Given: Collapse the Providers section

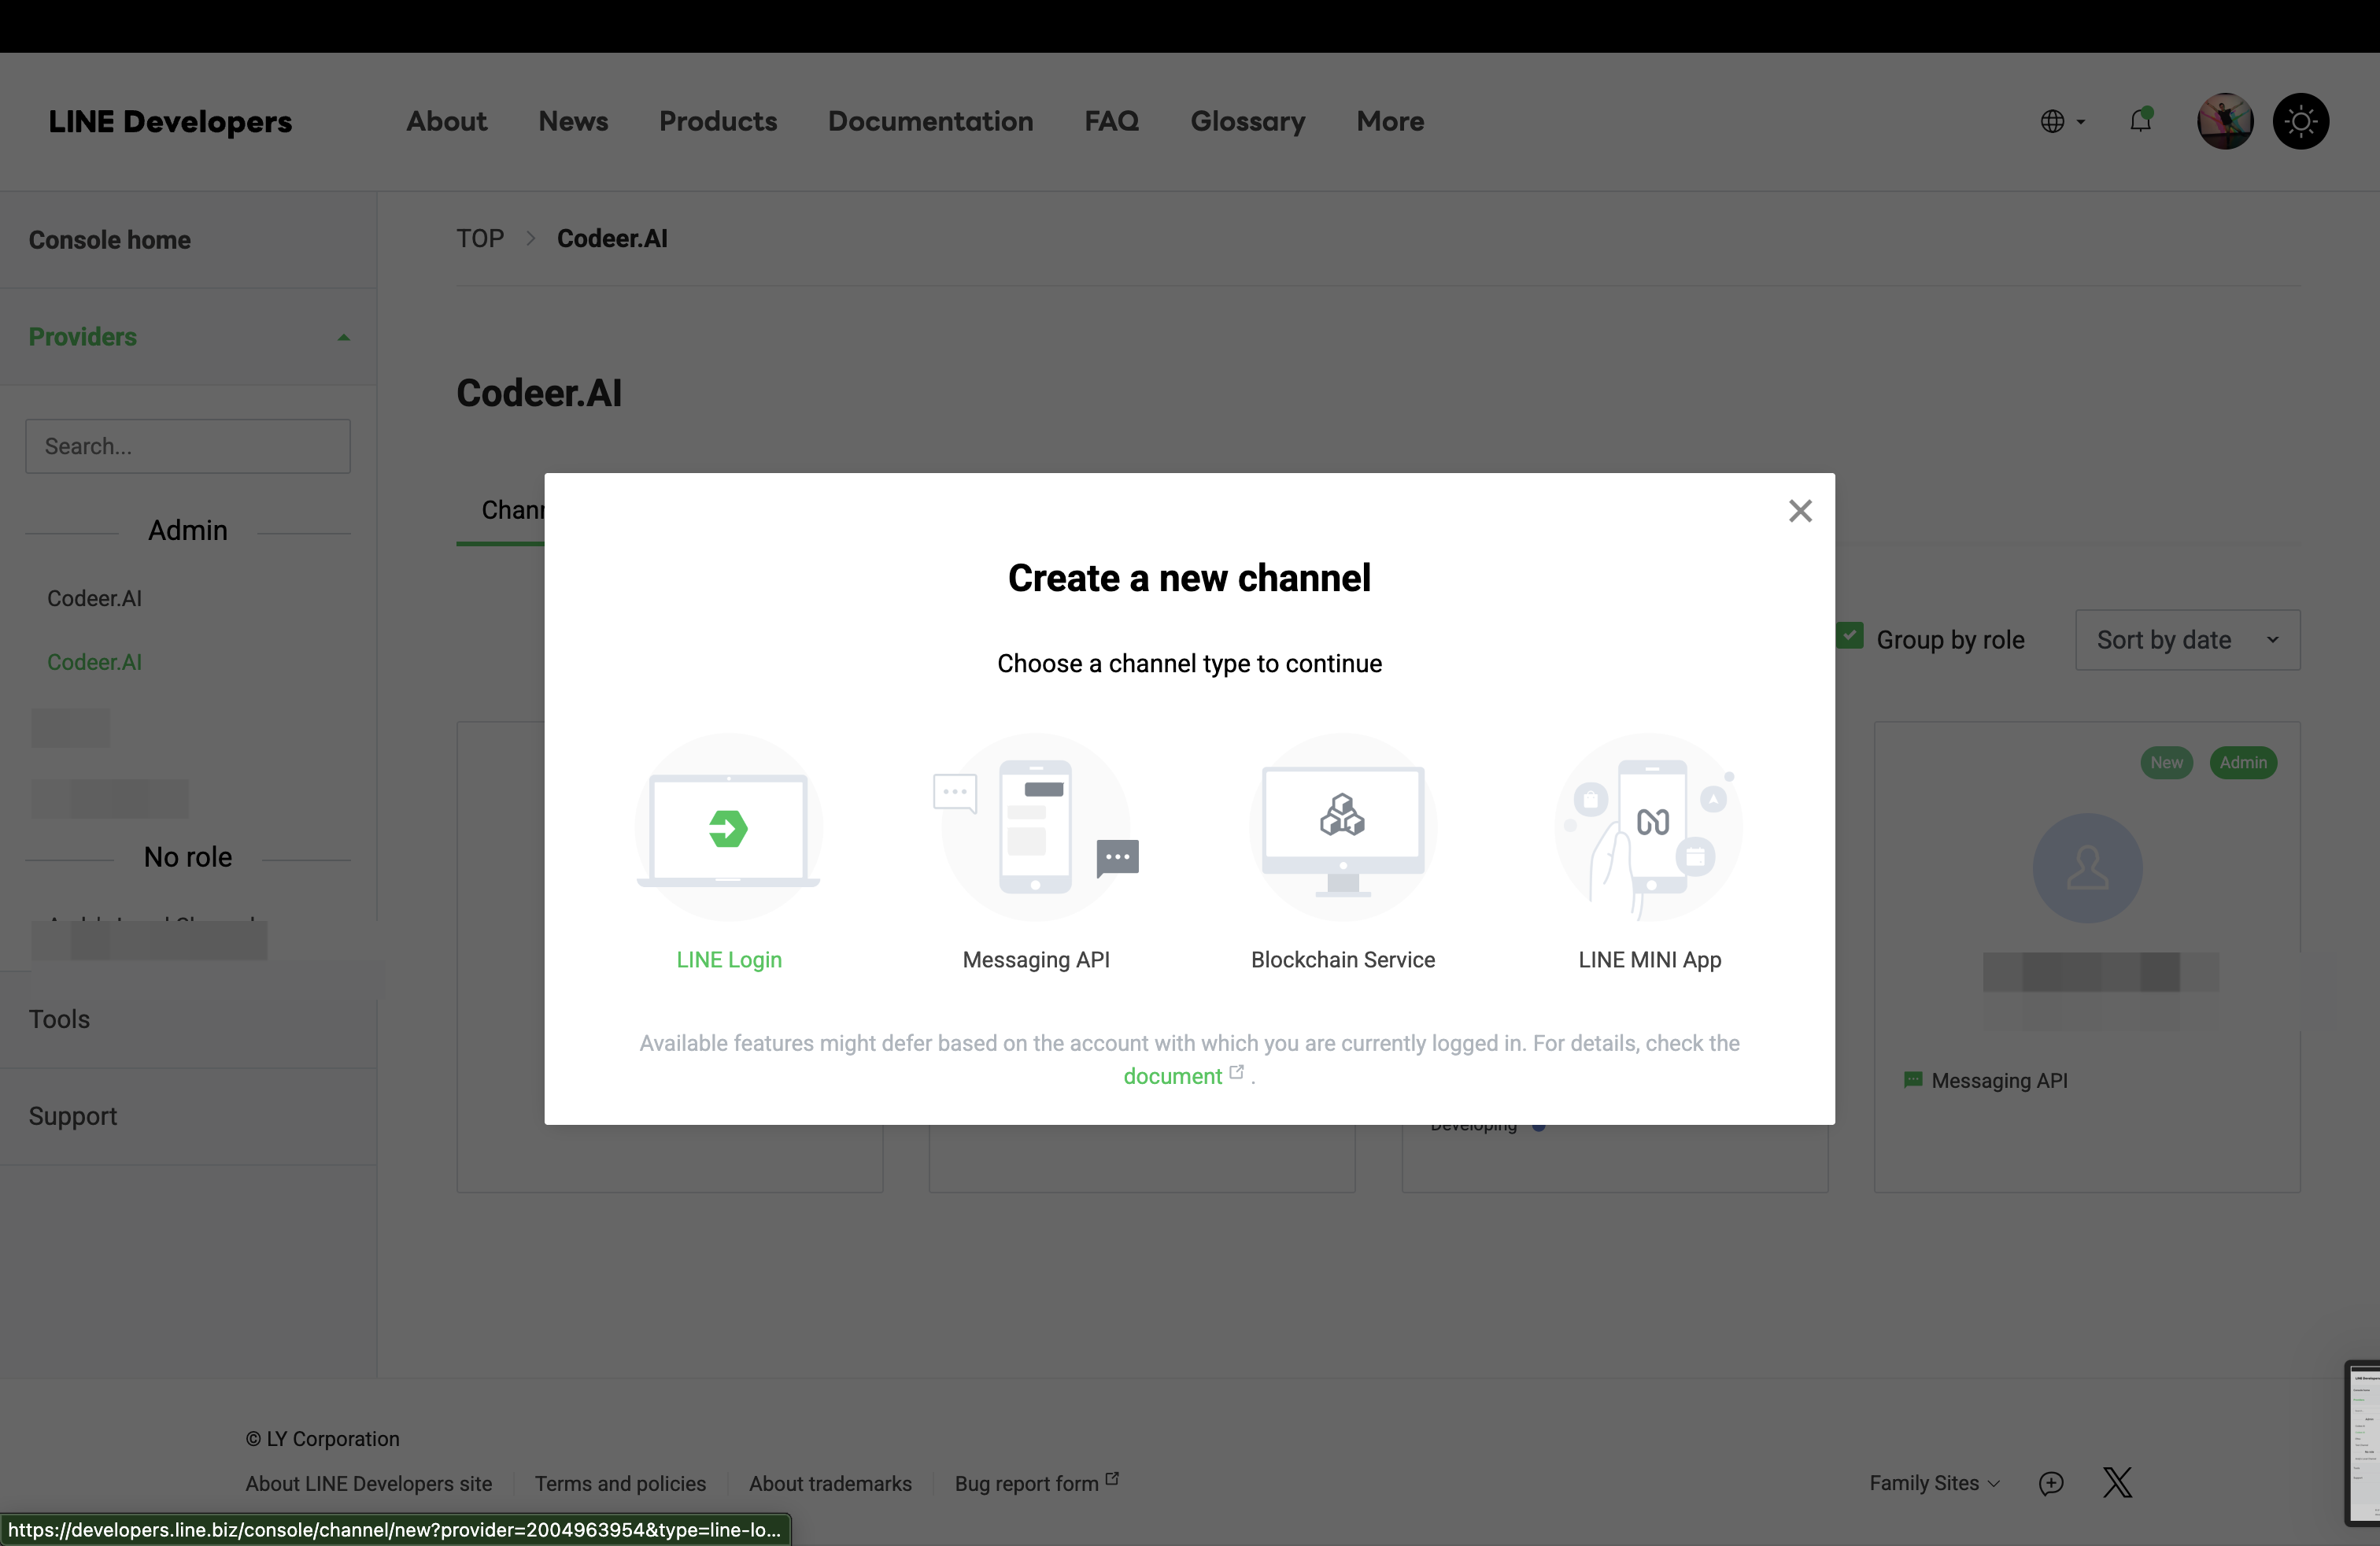Looking at the screenshot, I should pyautogui.click(x=343, y=336).
